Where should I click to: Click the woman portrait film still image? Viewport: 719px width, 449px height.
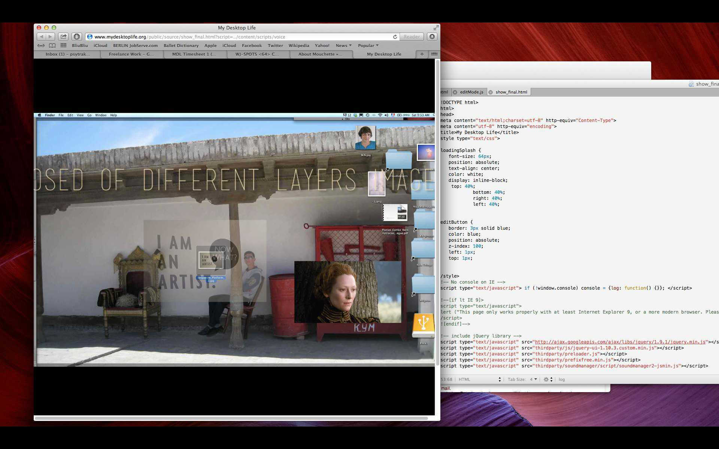point(348,292)
